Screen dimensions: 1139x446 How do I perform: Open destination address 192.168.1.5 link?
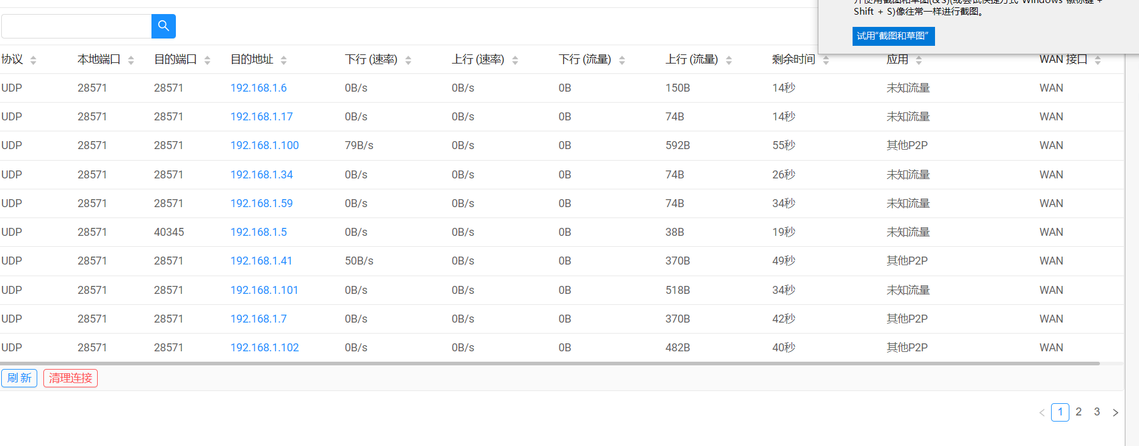258,232
